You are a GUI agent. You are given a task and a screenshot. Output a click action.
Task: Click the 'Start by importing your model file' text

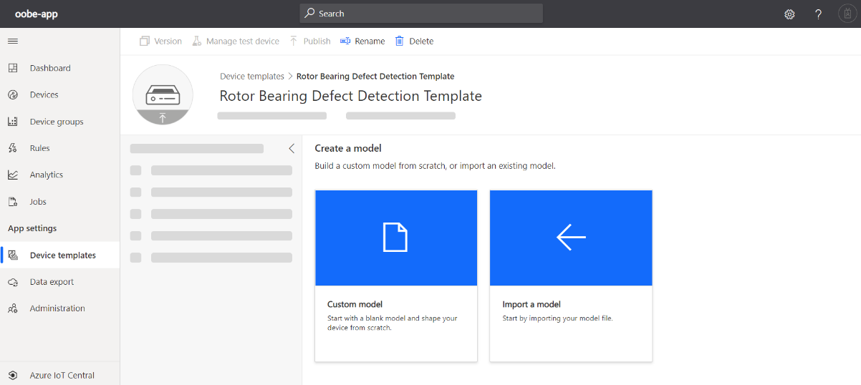point(558,318)
